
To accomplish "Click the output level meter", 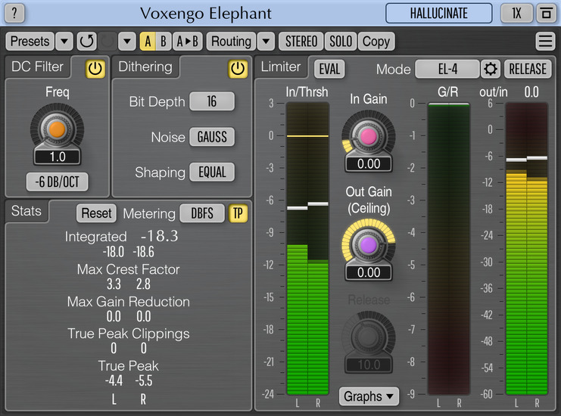I will pyautogui.click(x=527, y=249).
